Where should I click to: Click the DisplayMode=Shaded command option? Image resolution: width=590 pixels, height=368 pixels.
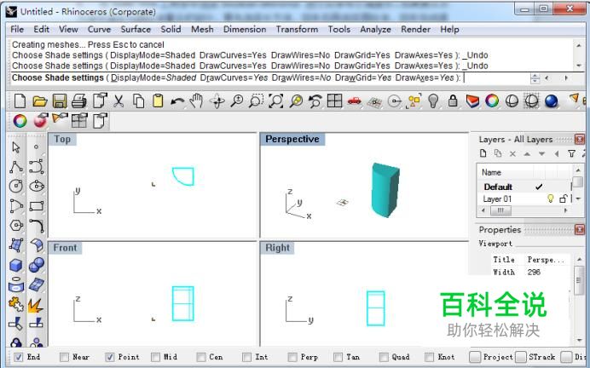(153, 78)
